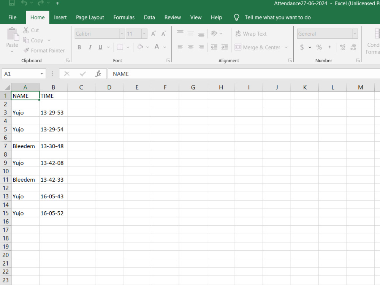Open the File menu

coord(13,17)
